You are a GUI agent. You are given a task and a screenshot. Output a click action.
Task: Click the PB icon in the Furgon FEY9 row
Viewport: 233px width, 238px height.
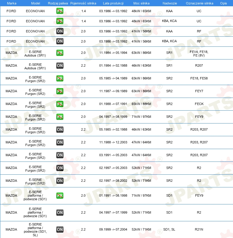60,117
